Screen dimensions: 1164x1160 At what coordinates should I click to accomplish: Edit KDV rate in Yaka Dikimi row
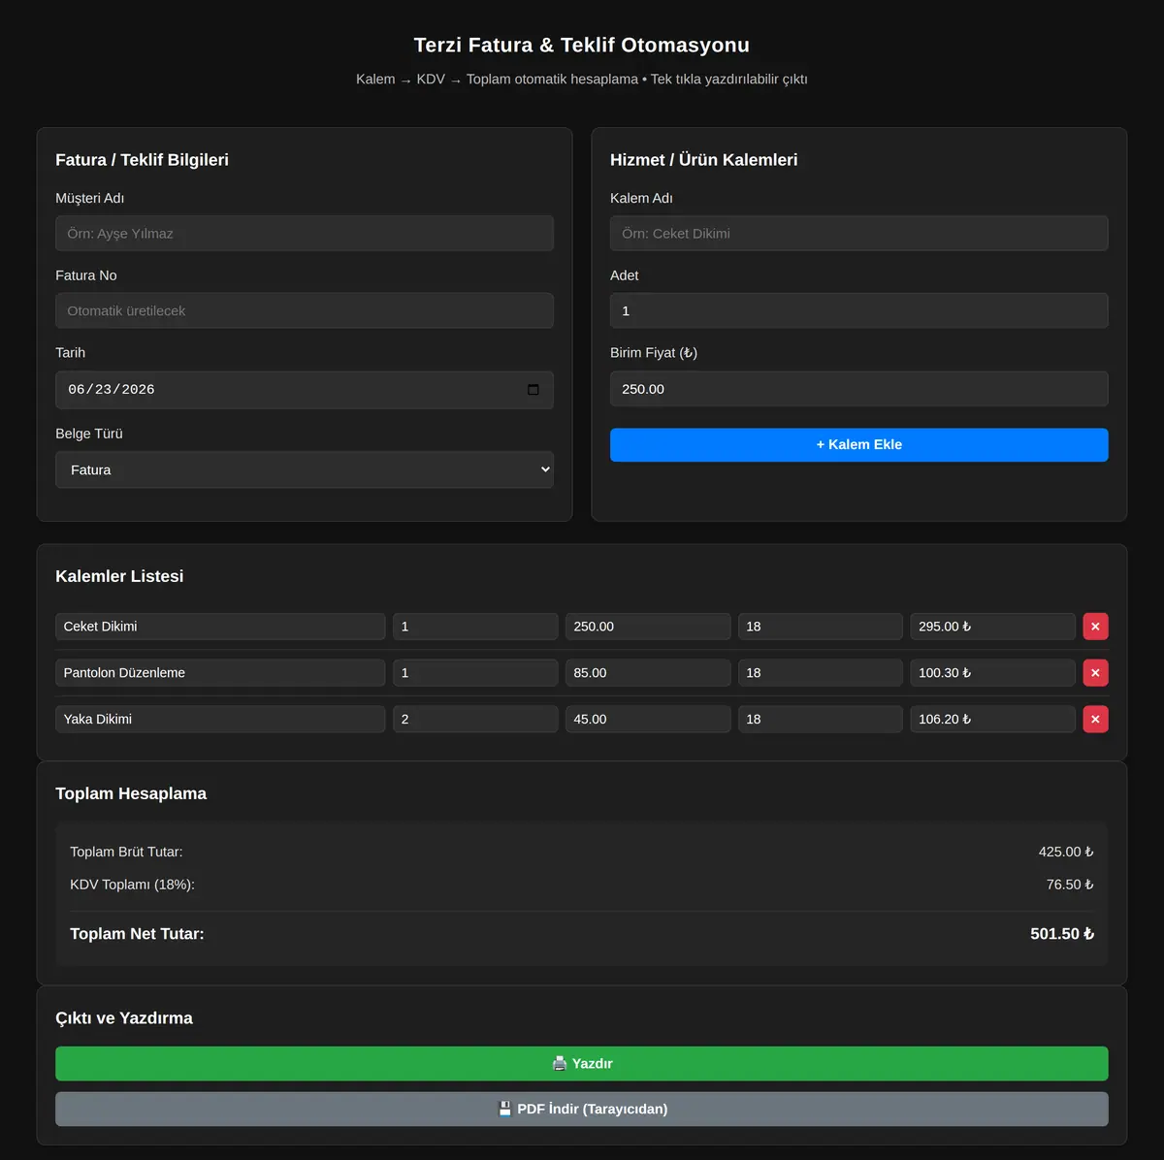(820, 720)
